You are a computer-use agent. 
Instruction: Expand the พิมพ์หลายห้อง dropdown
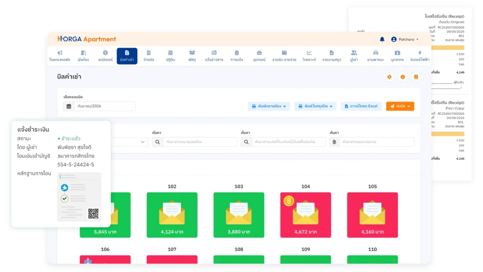pos(268,106)
